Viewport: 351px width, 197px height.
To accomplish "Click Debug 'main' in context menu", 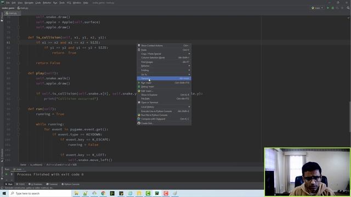I will (x=164, y=86).
